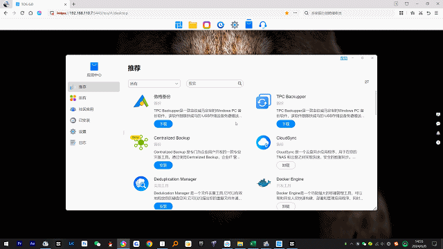The image size is (443, 249).
Task: Click the Docker Engine whale icon
Action: 264,183
